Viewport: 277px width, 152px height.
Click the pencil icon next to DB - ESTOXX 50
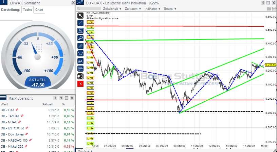pyautogui.click(x=27, y=128)
